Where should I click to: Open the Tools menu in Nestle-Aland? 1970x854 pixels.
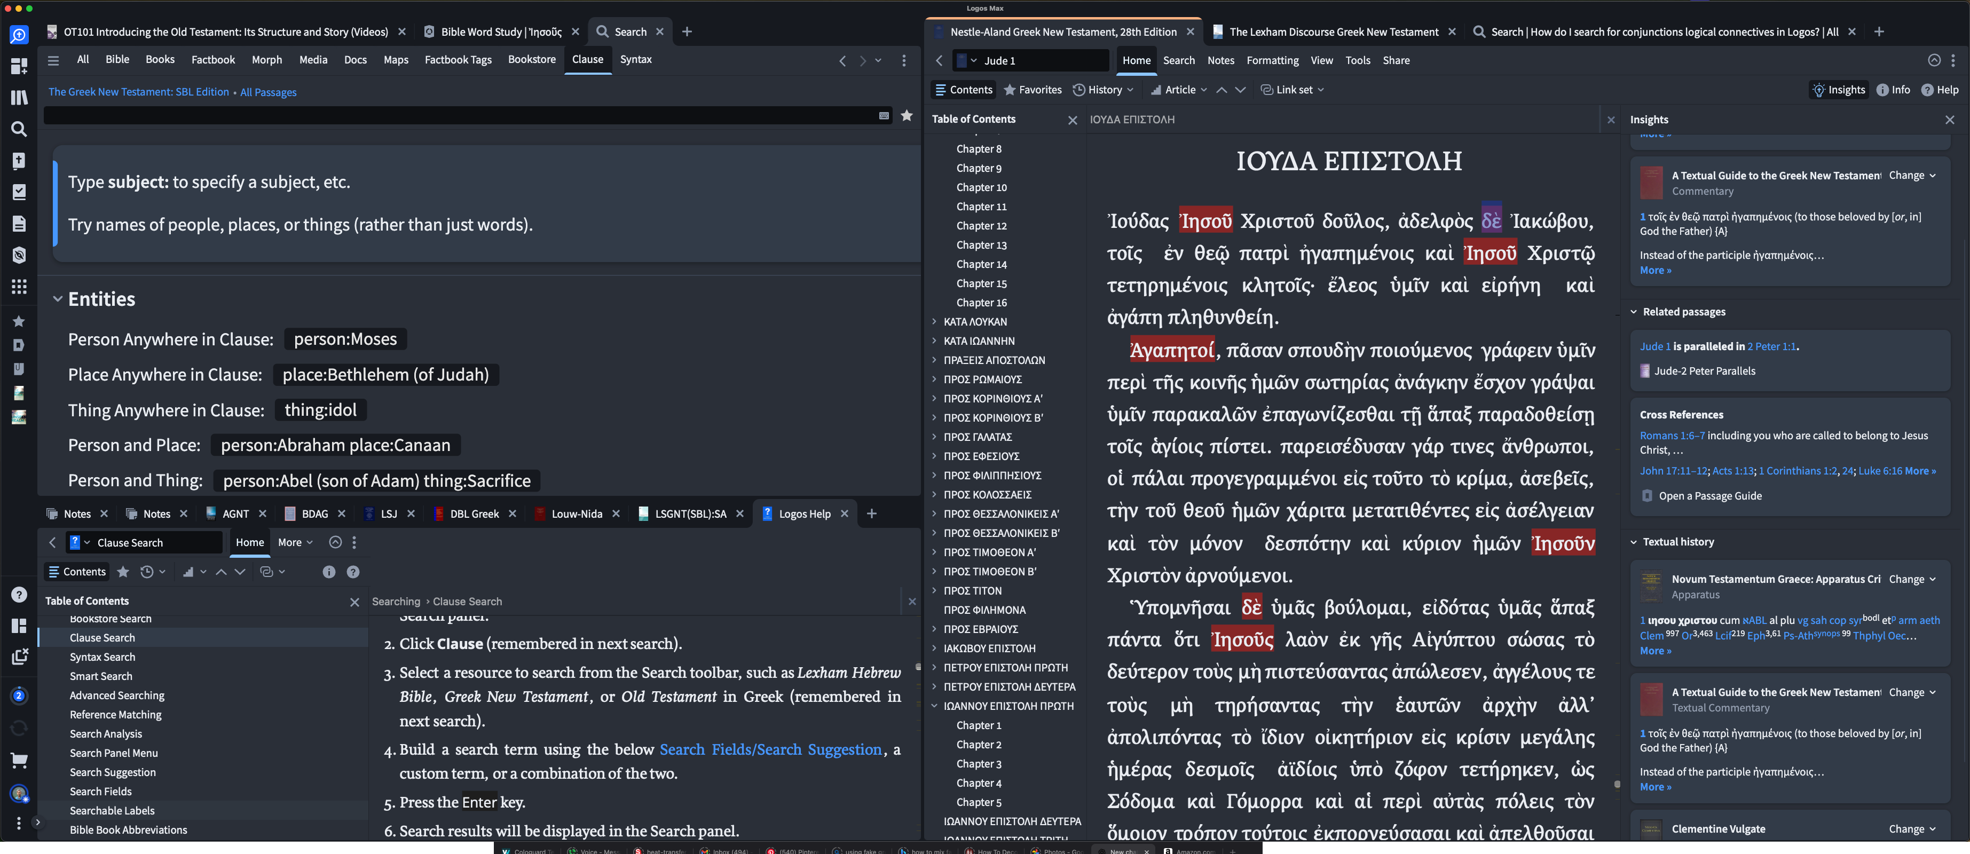1358,60
